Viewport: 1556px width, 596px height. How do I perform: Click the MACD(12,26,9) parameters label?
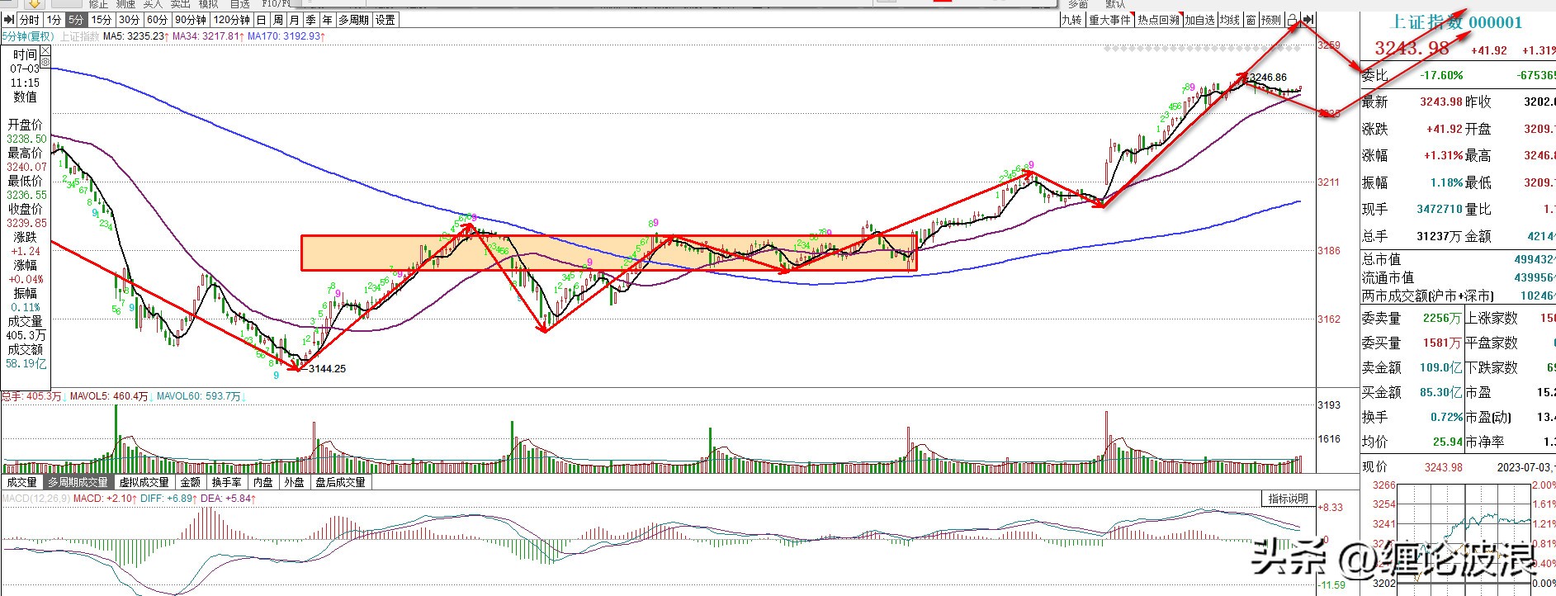point(36,499)
